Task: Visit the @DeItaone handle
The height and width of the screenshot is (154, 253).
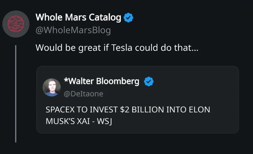Action: click(83, 94)
